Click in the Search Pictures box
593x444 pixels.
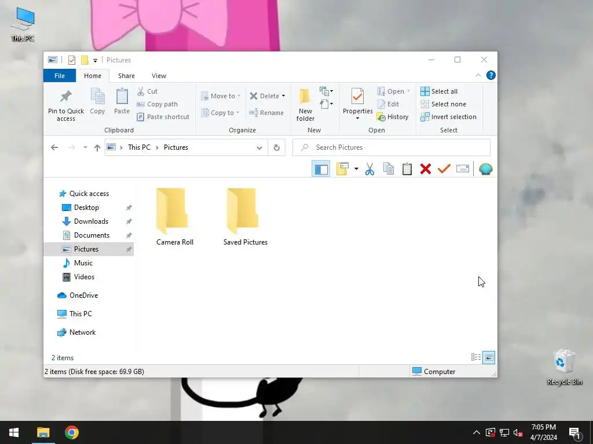[391, 147]
